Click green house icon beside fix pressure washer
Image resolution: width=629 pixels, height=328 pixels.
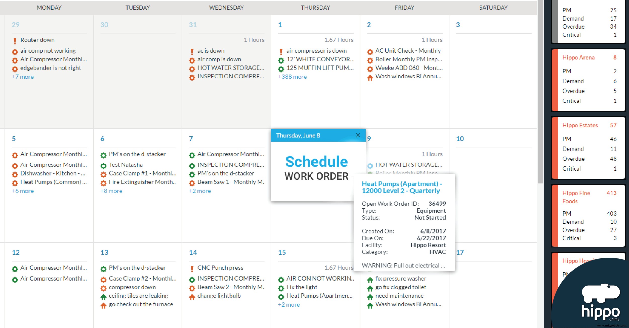tap(370, 280)
